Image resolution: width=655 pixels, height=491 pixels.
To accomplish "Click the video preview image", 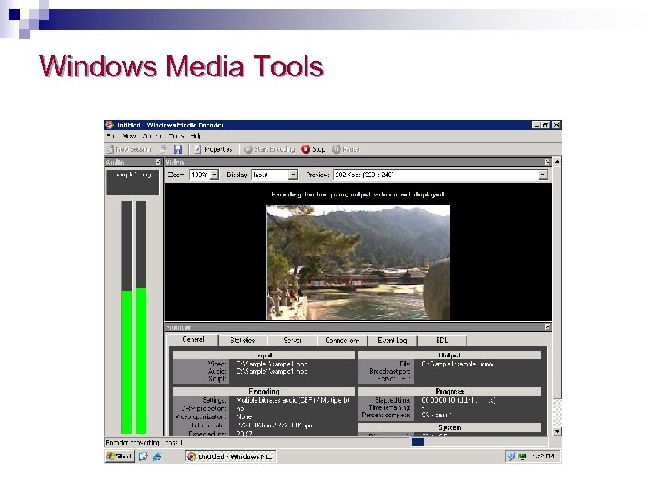I will coord(358,262).
